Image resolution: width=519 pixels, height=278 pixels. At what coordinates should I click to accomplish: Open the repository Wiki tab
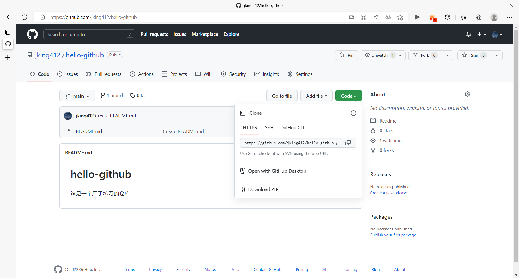point(204,74)
